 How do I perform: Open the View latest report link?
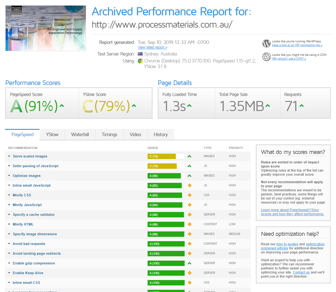click(152, 47)
